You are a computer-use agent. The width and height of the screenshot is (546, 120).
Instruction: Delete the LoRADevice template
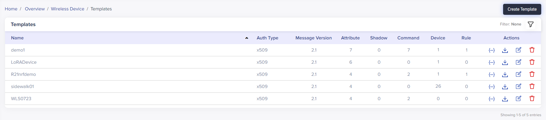point(532,62)
